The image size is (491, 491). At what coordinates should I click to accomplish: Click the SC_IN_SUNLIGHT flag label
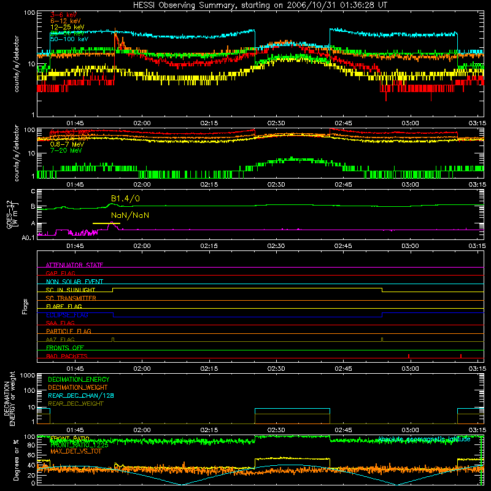pyautogui.click(x=71, y=290)
